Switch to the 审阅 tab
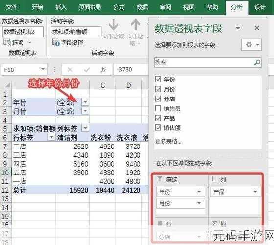 coord(165,7)
